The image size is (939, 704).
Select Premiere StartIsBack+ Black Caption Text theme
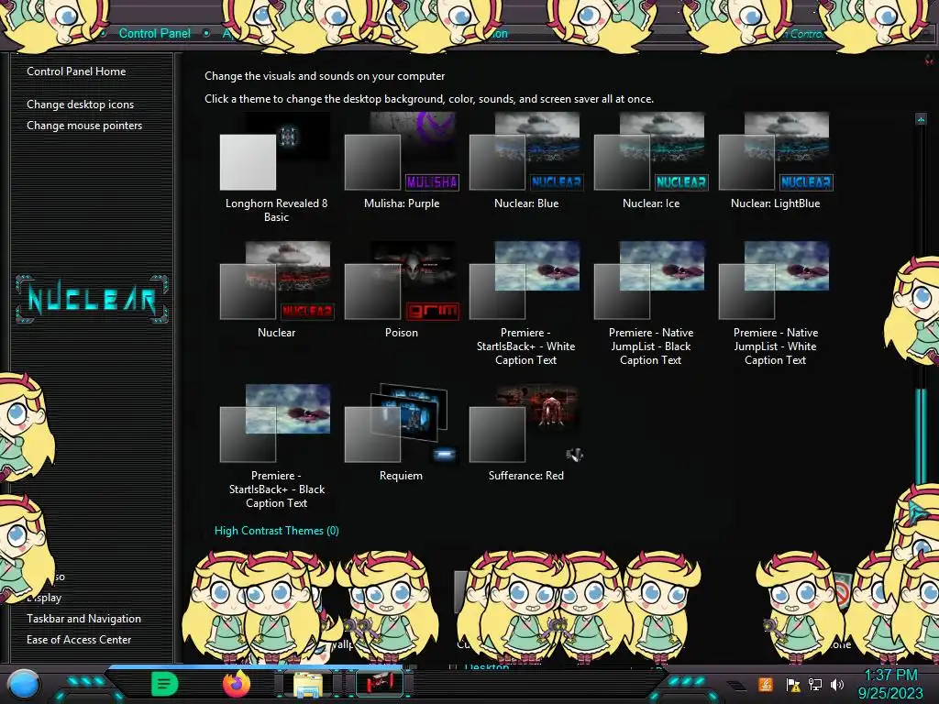(276, 447)
